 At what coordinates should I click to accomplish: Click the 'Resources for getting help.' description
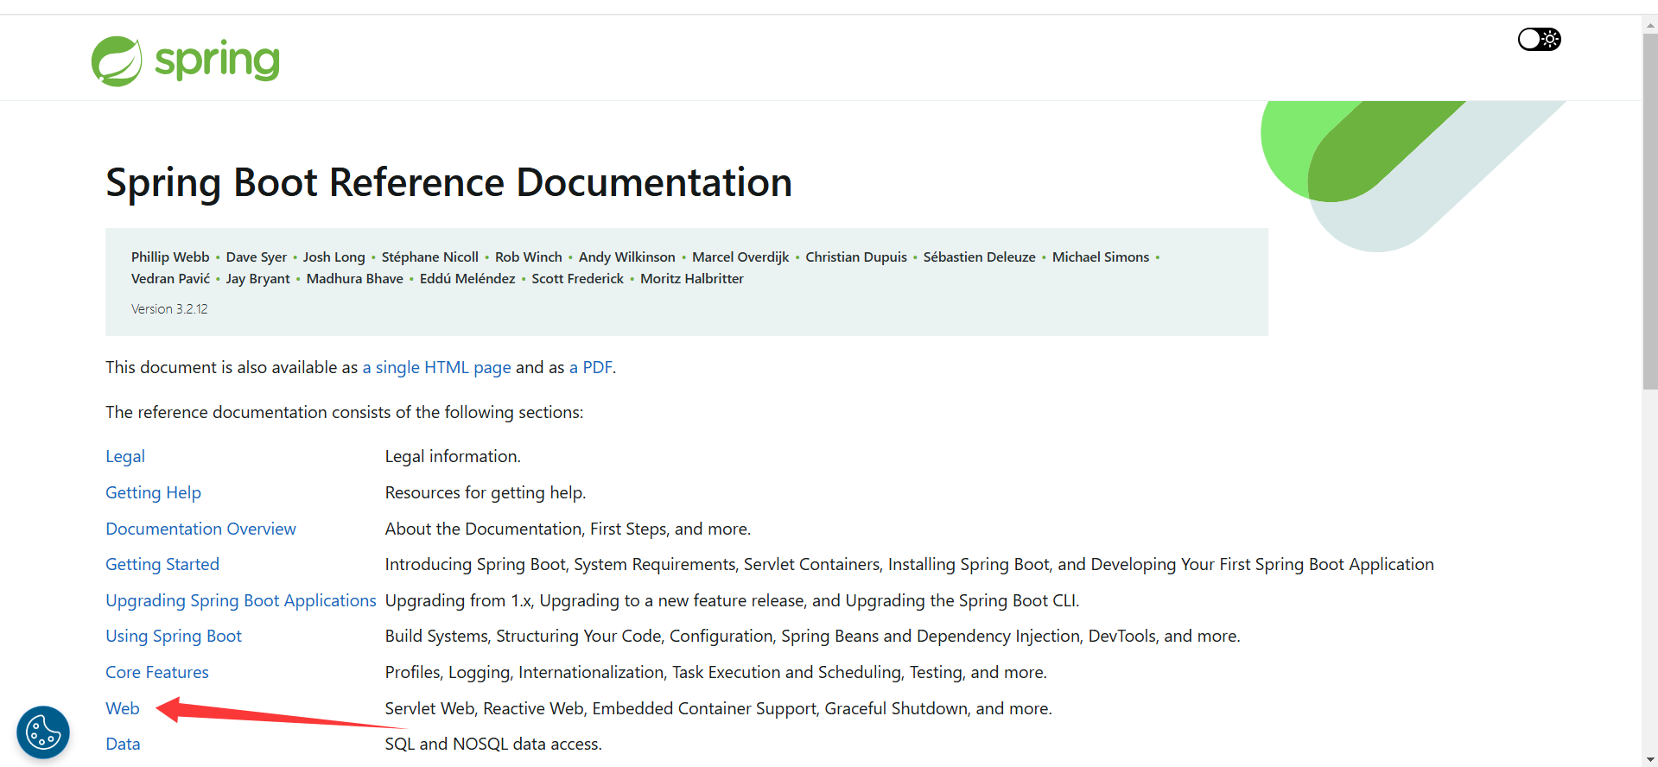point(486,492)
